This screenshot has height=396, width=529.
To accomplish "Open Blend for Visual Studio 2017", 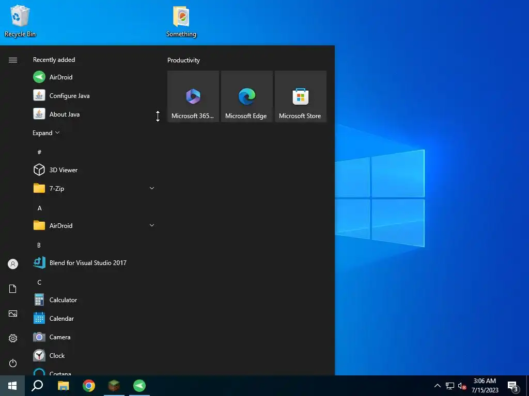I will point(94,262).
